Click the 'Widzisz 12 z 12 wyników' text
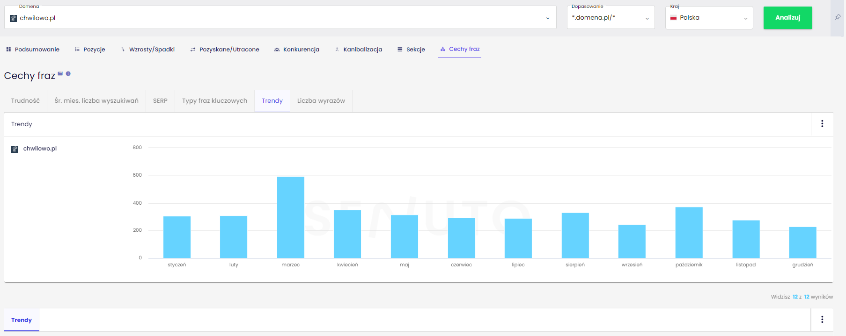The height and width of the screenshot is (336, 846). 802,297
